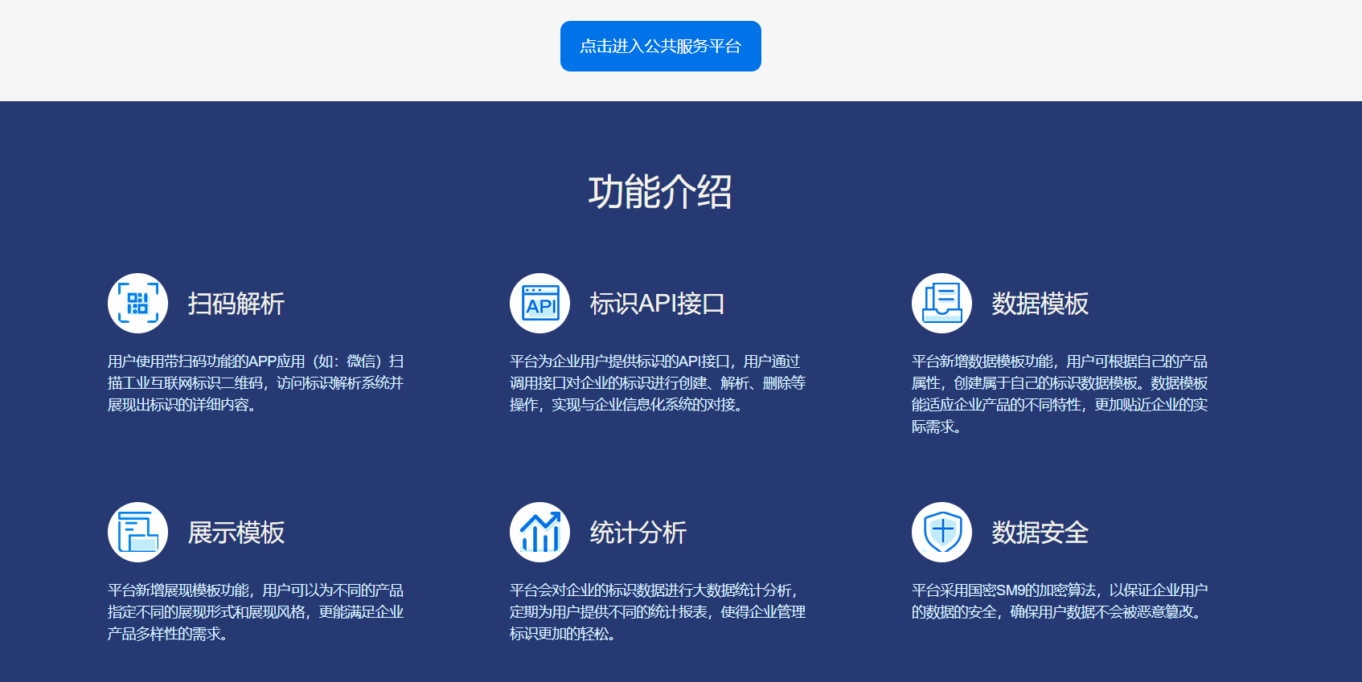The height and width of the screenshot is (682, 1362).
Task: Click the 数据安全 shield icon
Action: point(942,532)
